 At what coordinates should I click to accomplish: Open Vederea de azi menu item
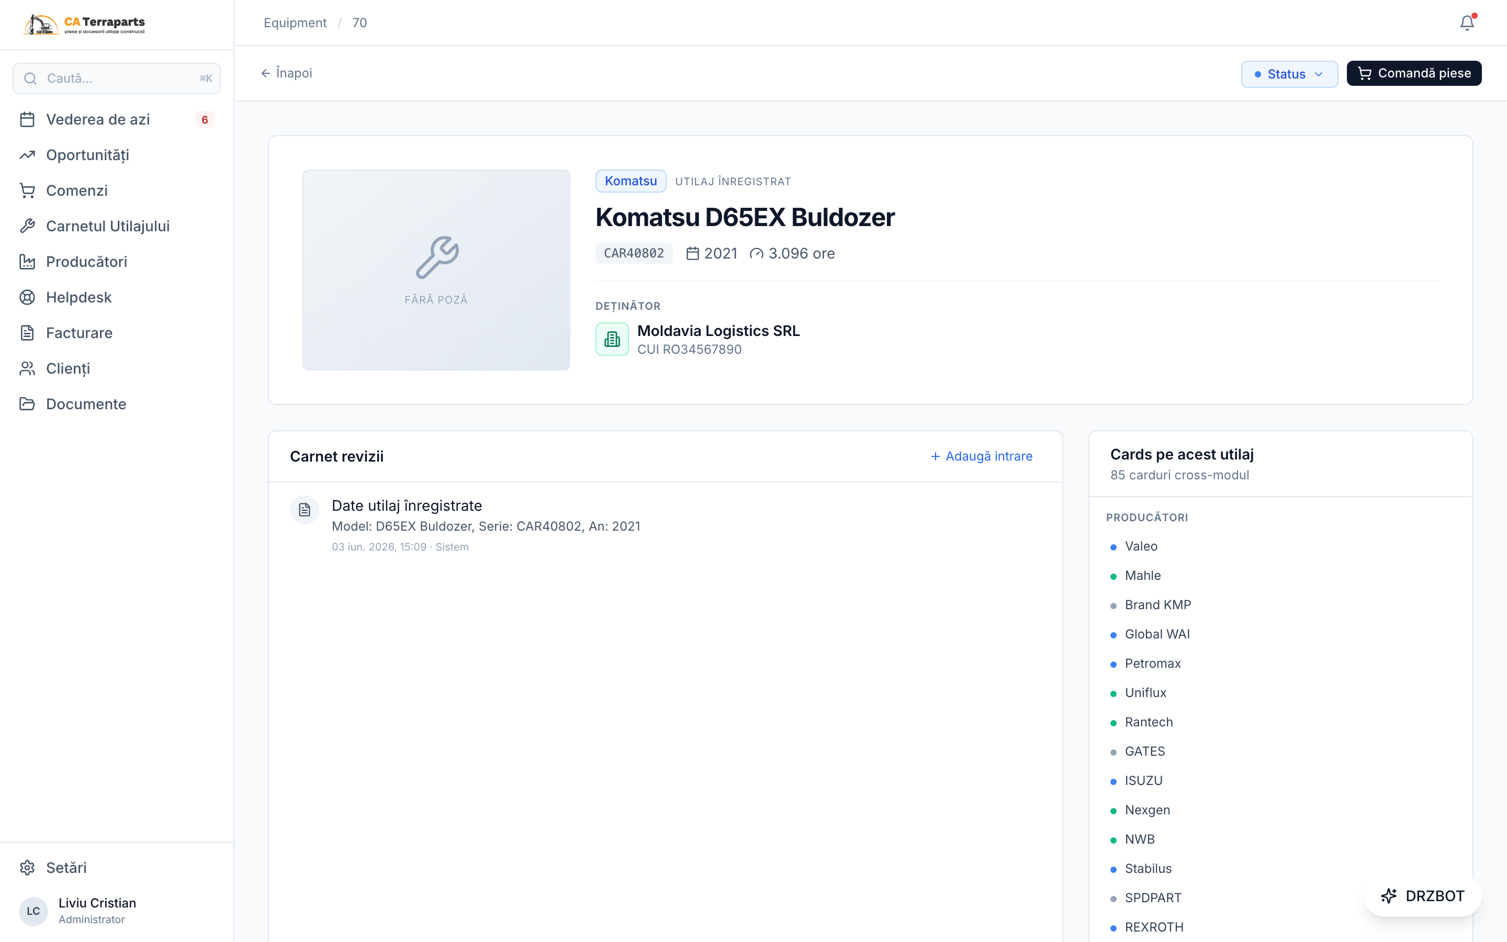click(x=117, y=120)
